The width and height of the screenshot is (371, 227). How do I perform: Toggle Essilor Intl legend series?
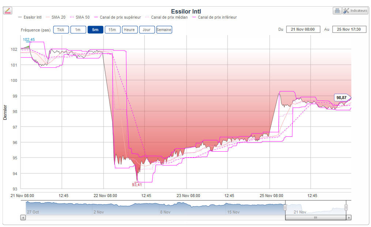coord(30,17)
